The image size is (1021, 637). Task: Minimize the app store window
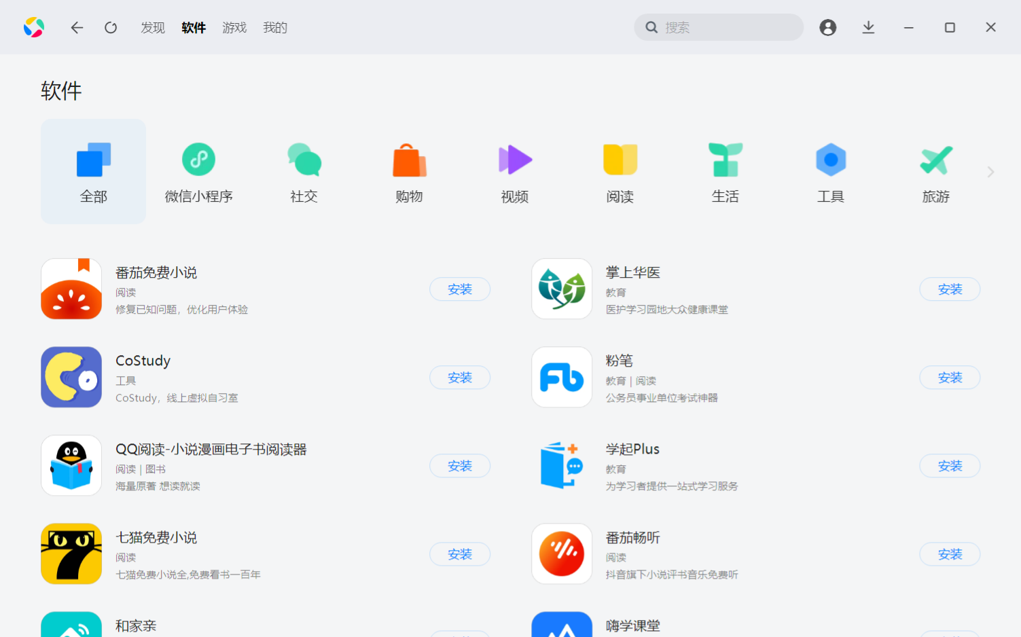[x=909, y=27]
